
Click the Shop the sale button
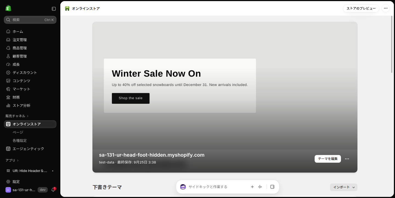point(131,98)
